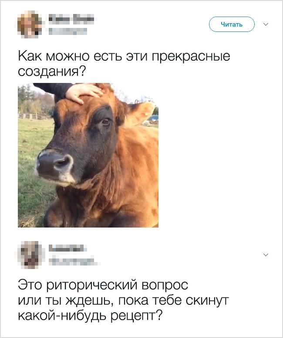
Task: Click the reply line 'какой-нибудь рецепт?'
Action: (90, 316)
